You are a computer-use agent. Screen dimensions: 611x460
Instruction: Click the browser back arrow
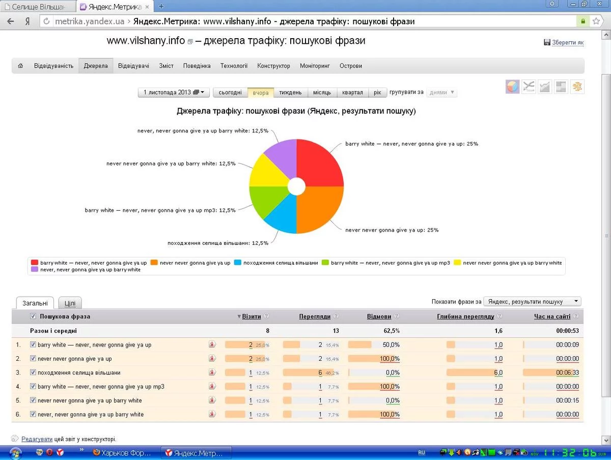click(x=10, y=21)
